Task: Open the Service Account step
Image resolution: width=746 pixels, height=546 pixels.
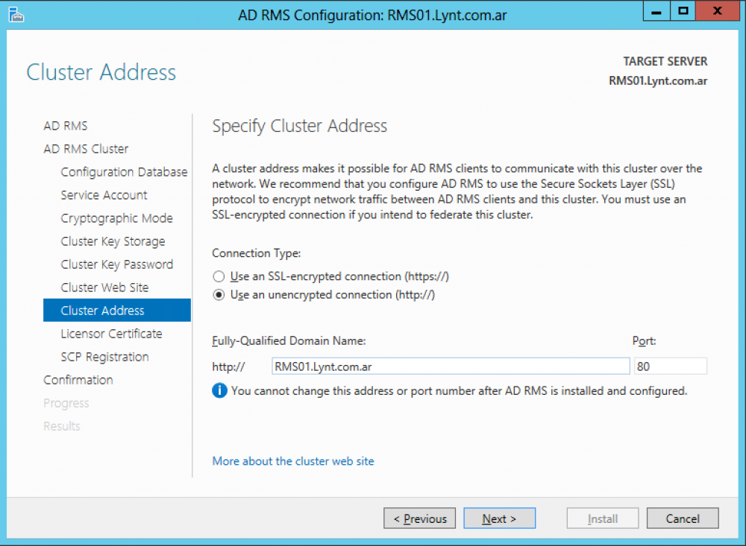Action: (x=104, y=195)
